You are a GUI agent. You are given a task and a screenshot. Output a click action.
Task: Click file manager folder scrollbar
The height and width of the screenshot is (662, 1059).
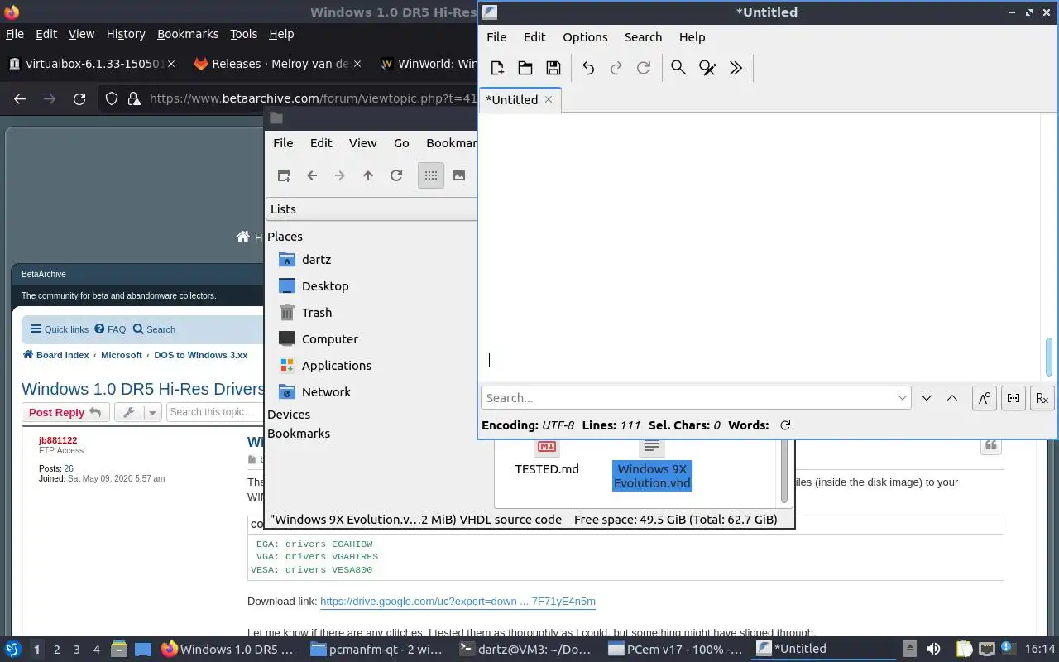(784, 473)
